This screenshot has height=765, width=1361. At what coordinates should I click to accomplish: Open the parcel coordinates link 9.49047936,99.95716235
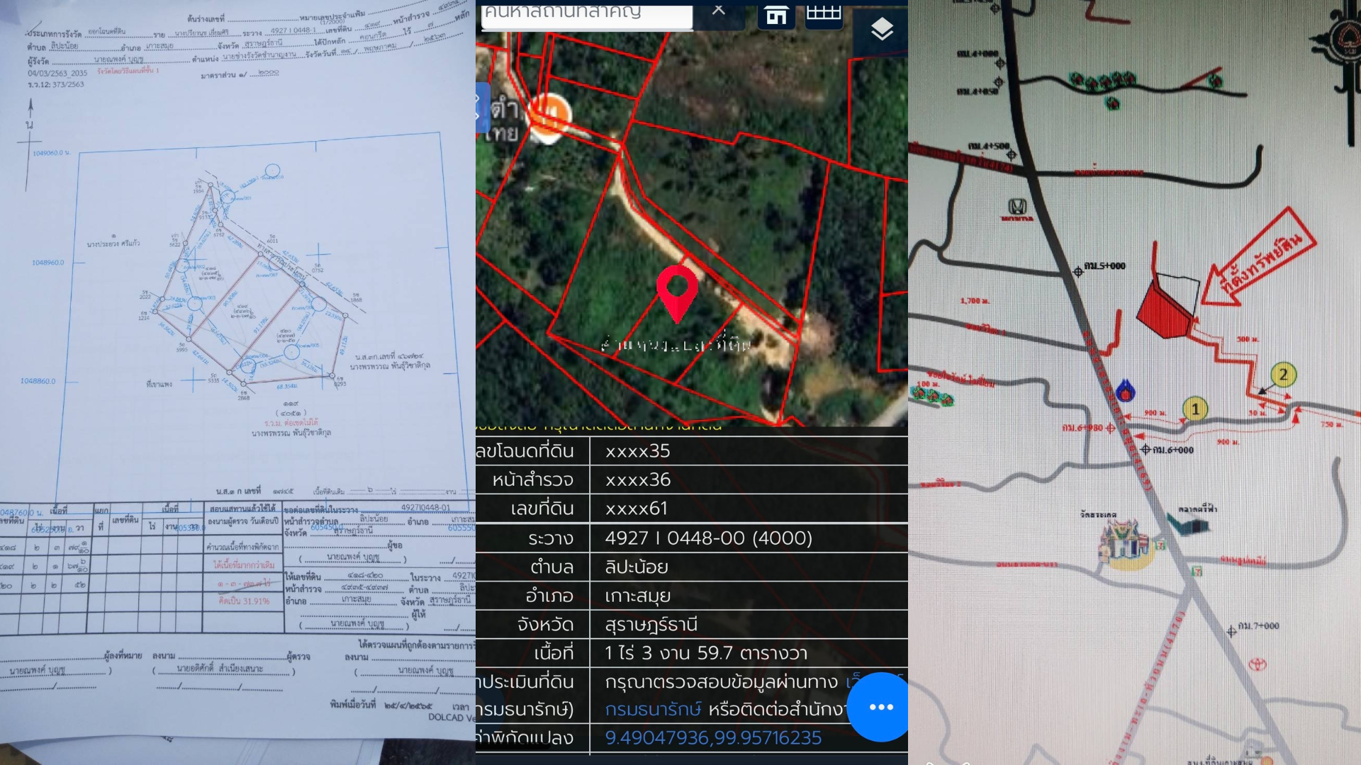click(713, 738)
